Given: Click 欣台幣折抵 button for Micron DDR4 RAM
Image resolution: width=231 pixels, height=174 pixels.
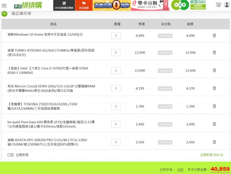Looking at the screenshot, I should tap(165, 89).
